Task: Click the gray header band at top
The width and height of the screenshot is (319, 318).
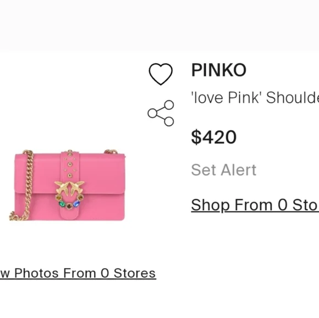Action: (x=159, y=25)
